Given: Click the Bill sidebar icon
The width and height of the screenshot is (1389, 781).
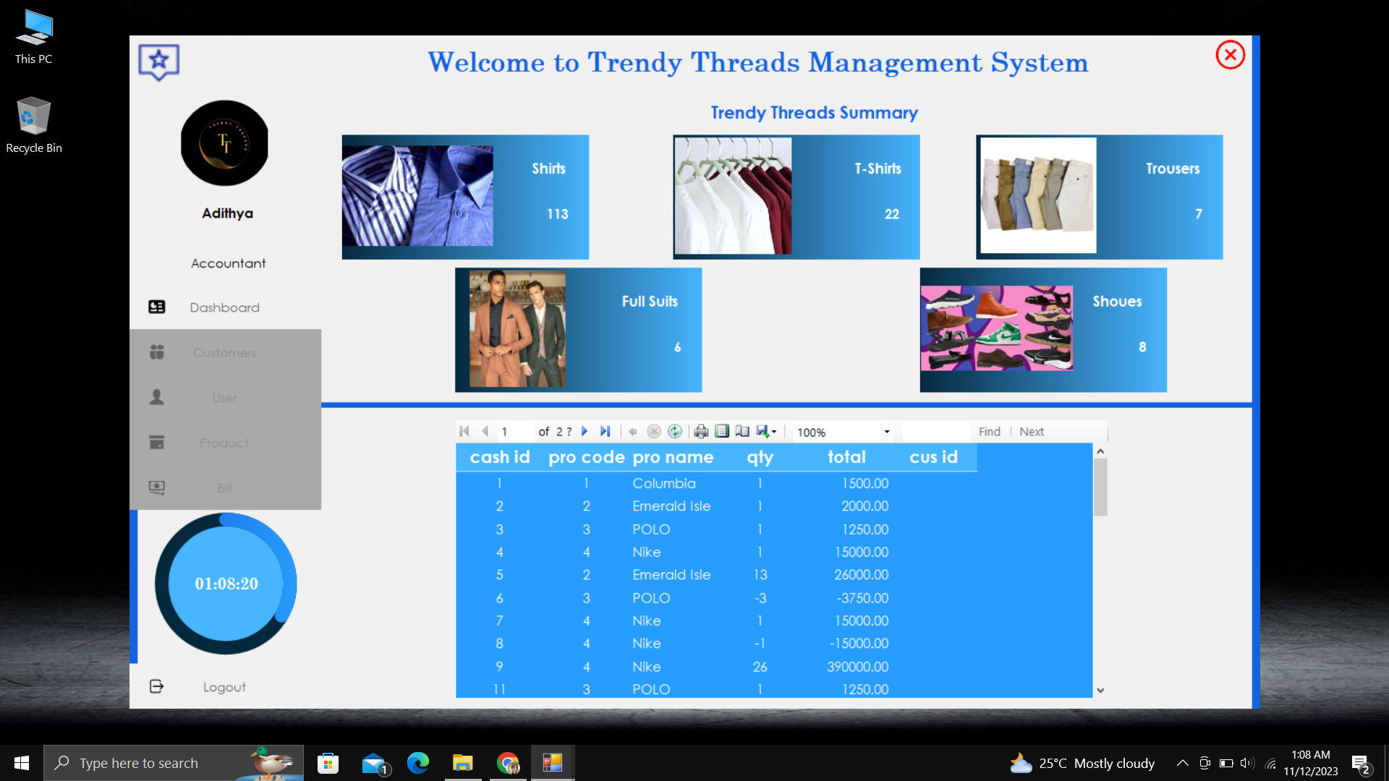Looking at the screenshot, I should tap(156, 487).
